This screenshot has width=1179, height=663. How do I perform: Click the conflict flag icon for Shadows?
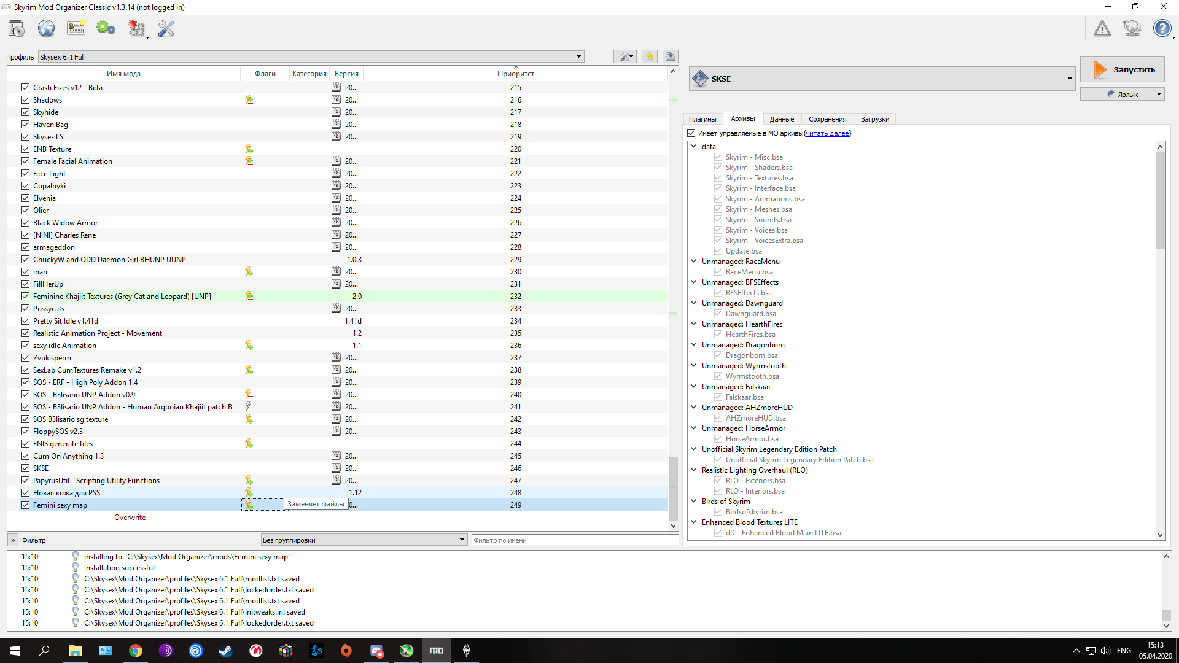click(x=249, y=99)
